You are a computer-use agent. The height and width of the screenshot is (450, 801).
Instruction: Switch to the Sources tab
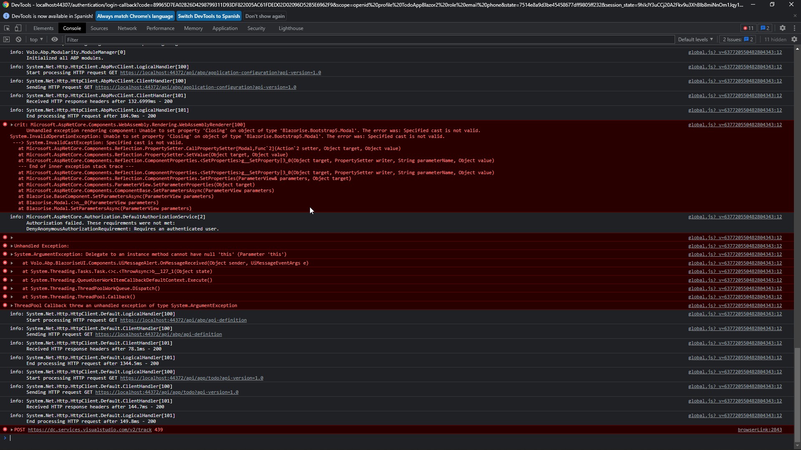99,28
